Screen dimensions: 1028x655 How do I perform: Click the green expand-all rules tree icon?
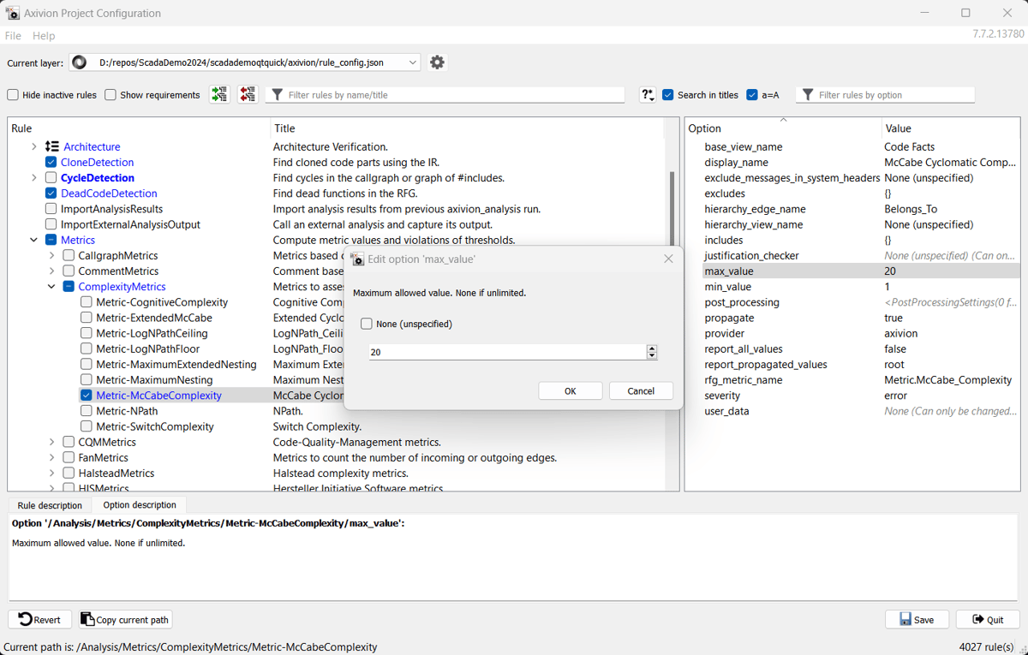[219, 95]
